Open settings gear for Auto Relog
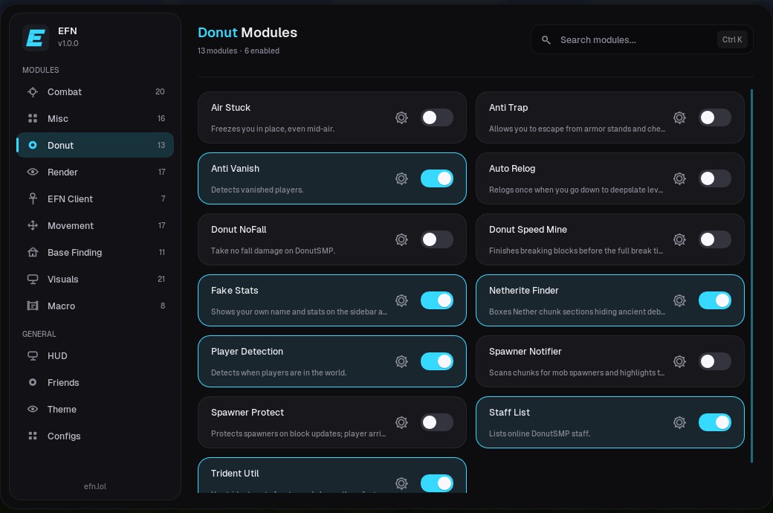773x513 pixels. point(680,178)
